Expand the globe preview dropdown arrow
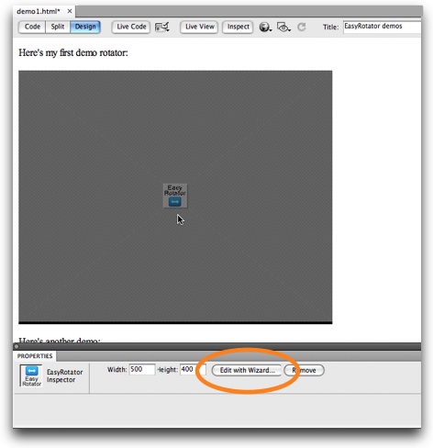This screenshot has width=433, height=448. 271,29
